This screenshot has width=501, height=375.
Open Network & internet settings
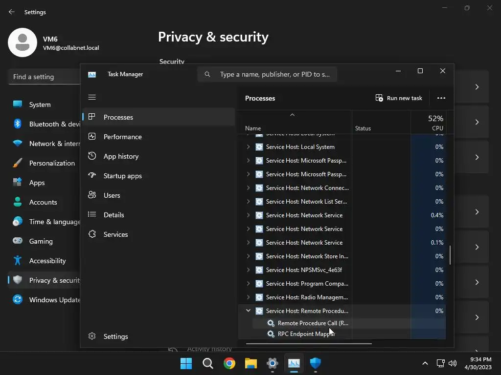(44, 144)
